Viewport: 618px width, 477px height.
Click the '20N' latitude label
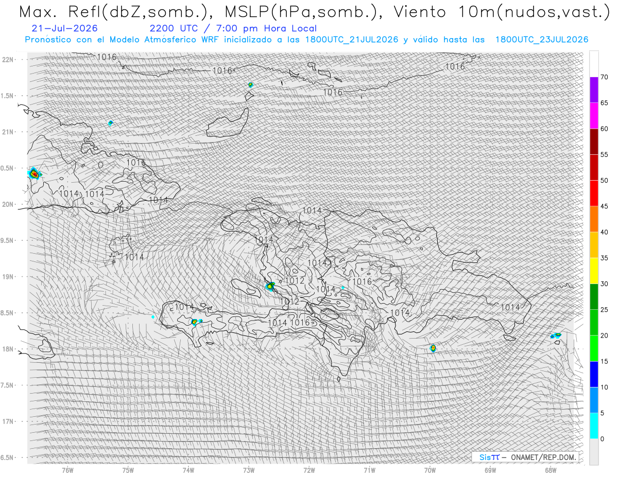pyautogui.click(x=7, y=204)
